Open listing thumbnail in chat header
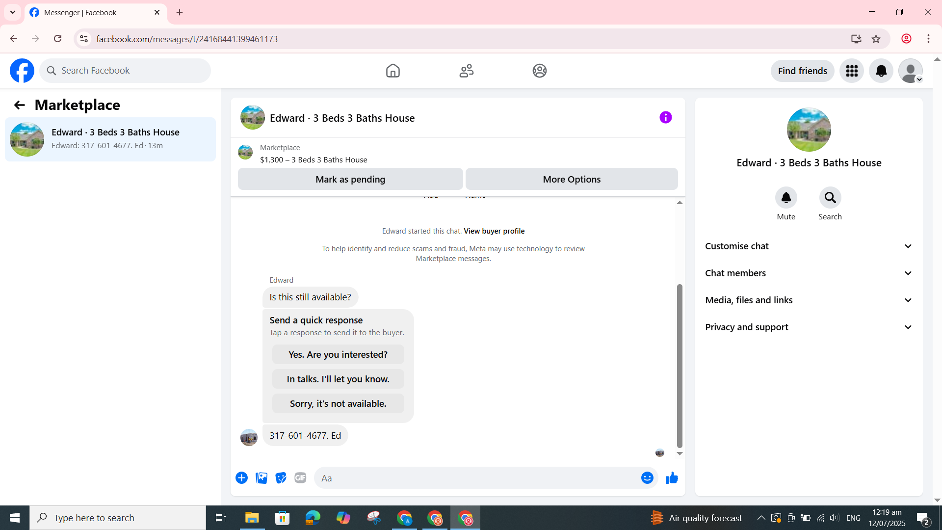The width and height of the screenshot is (942, 530). tap(252, 118)
